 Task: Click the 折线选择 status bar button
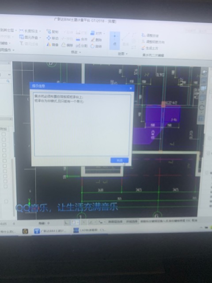click(x=132, y=221)
